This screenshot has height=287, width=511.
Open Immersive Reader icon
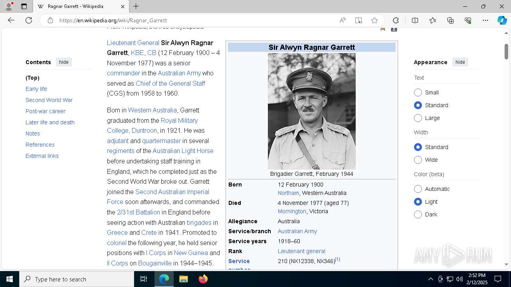(x=358, y=20)
